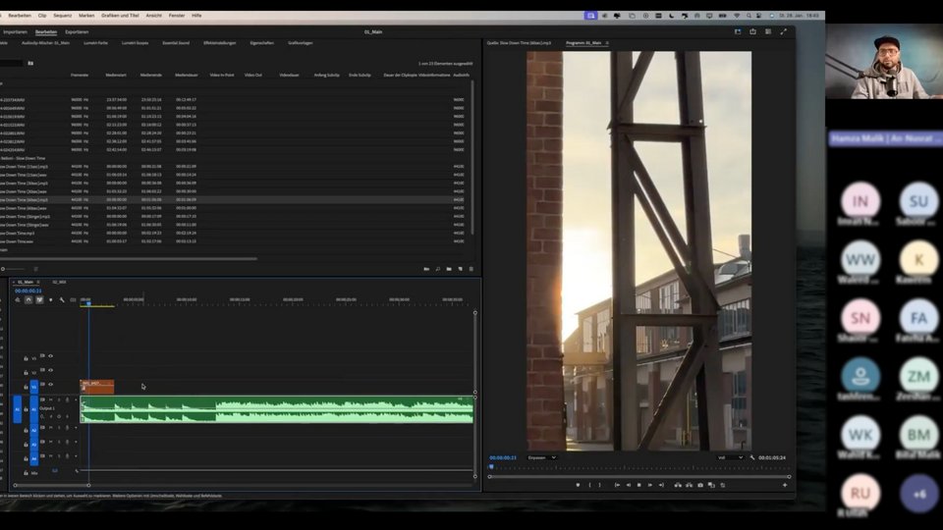This screenshot has height=530, width=943.
Task: Open Program monitor wrench settings
Action: (752, 457)
